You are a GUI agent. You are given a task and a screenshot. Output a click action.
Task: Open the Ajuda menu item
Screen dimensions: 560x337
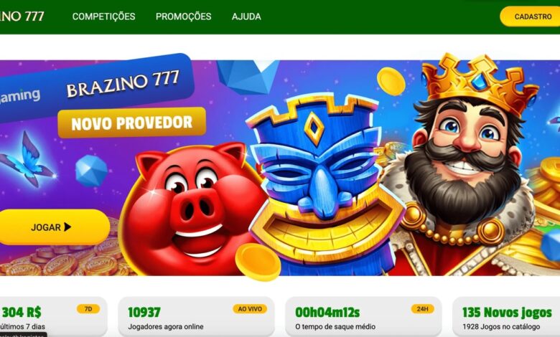pos(246,16)
